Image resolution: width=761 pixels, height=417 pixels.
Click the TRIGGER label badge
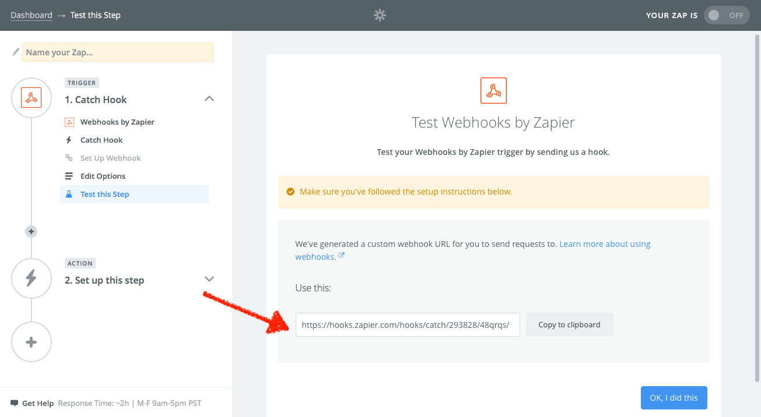[82, 83]
